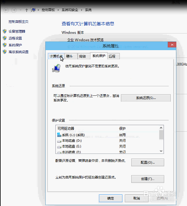Open 系统保护 sidebar link
This screenshot has width=187, height=206.
point(15,45)
